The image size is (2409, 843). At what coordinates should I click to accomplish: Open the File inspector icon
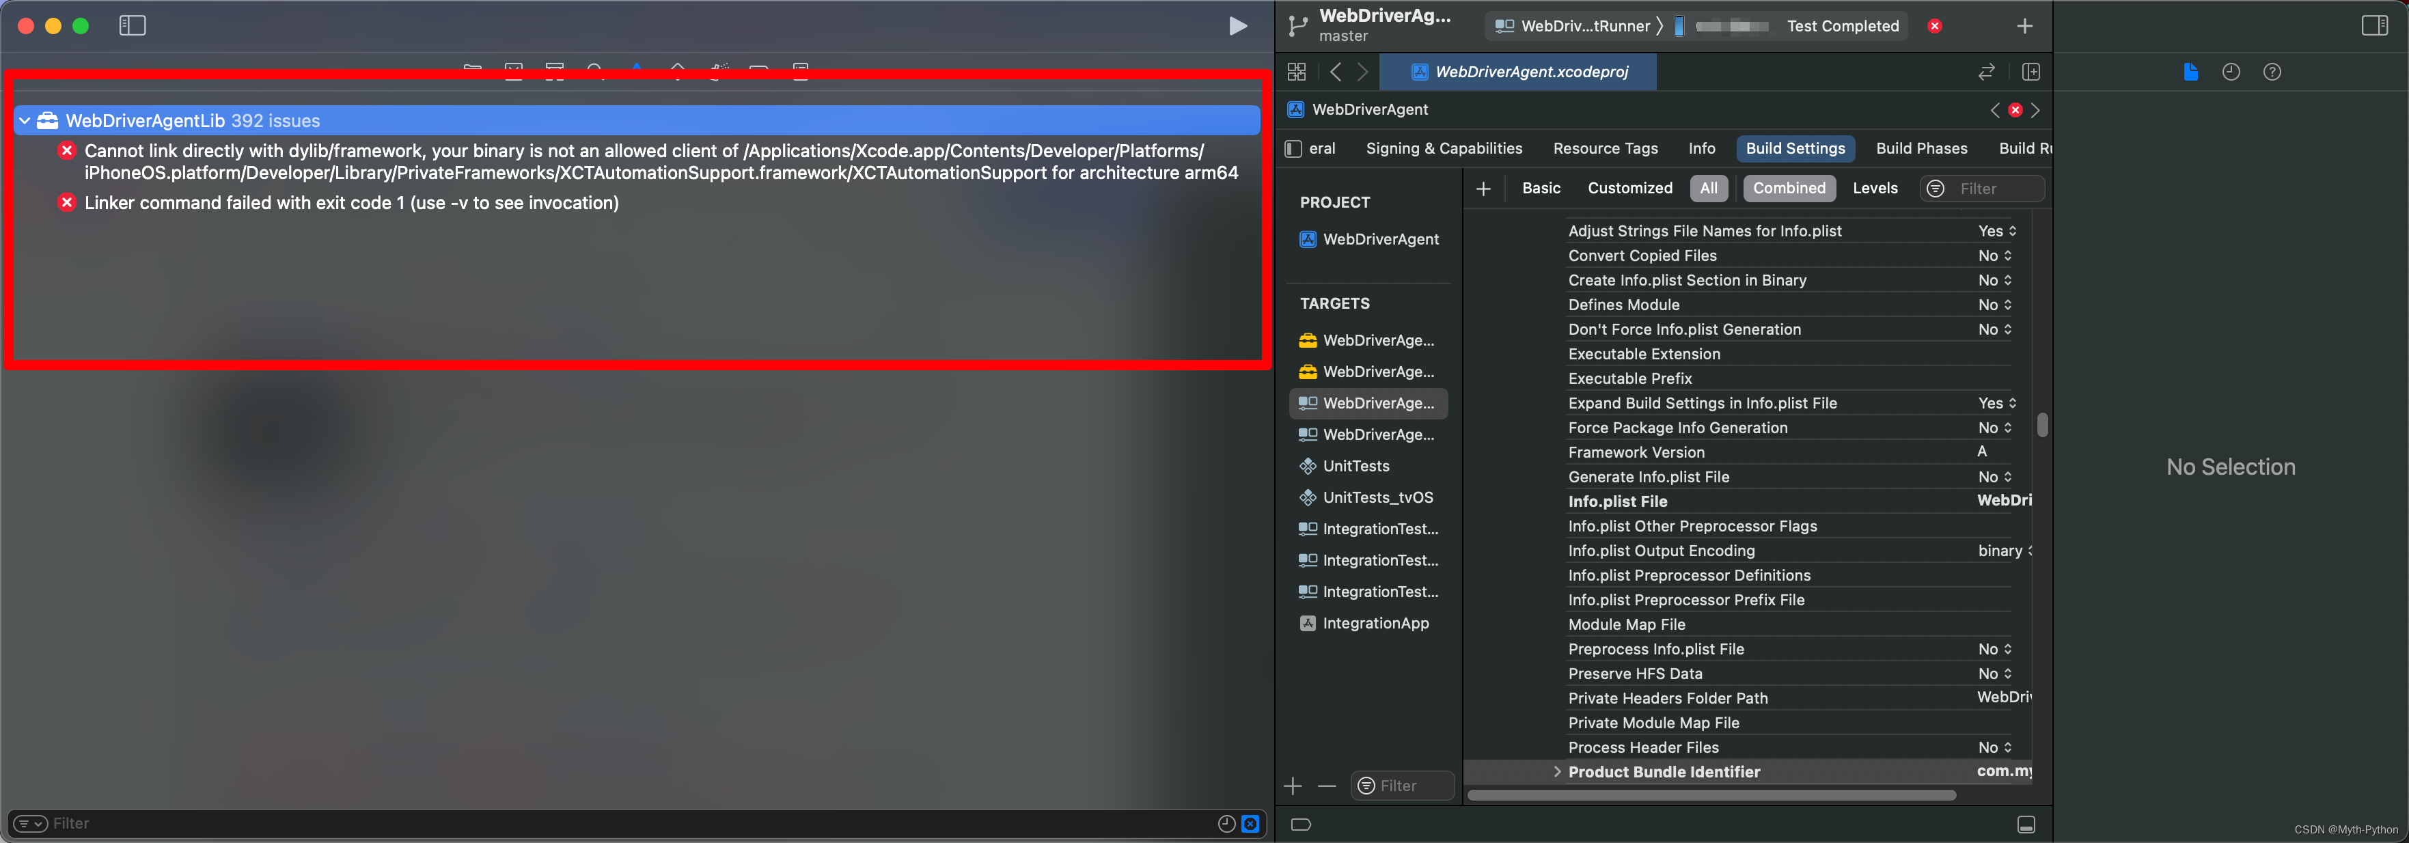tap(2190, 72)
